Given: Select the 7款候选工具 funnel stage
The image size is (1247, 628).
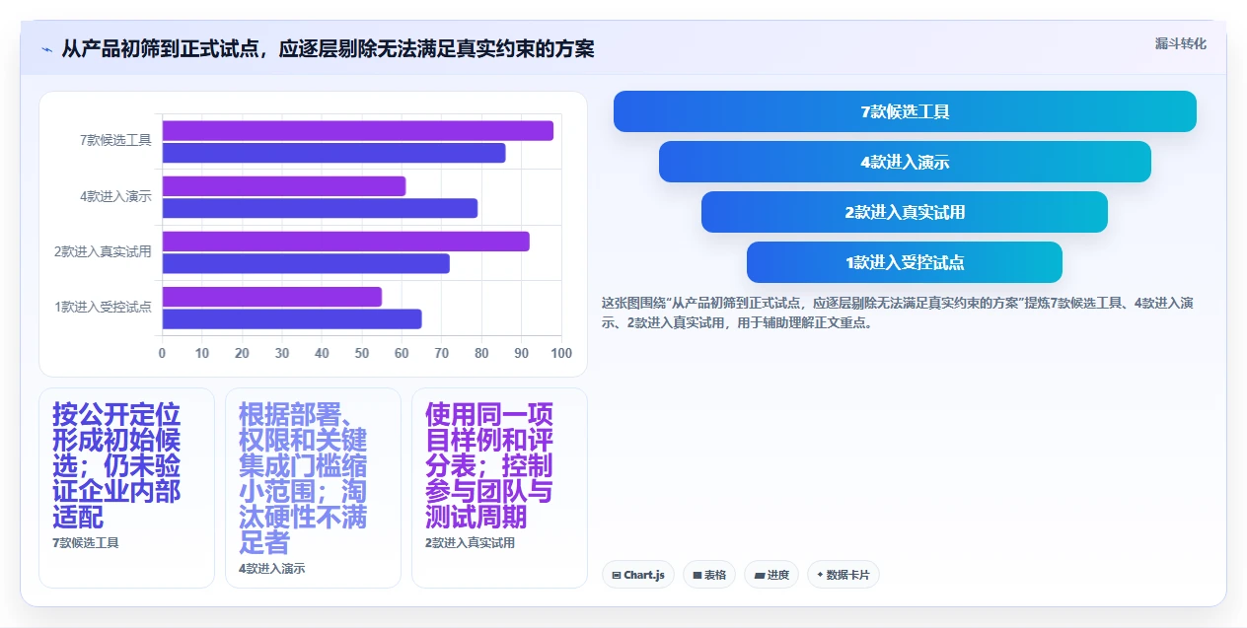Looking at the screenshot, I should click(x=905, y=111).
